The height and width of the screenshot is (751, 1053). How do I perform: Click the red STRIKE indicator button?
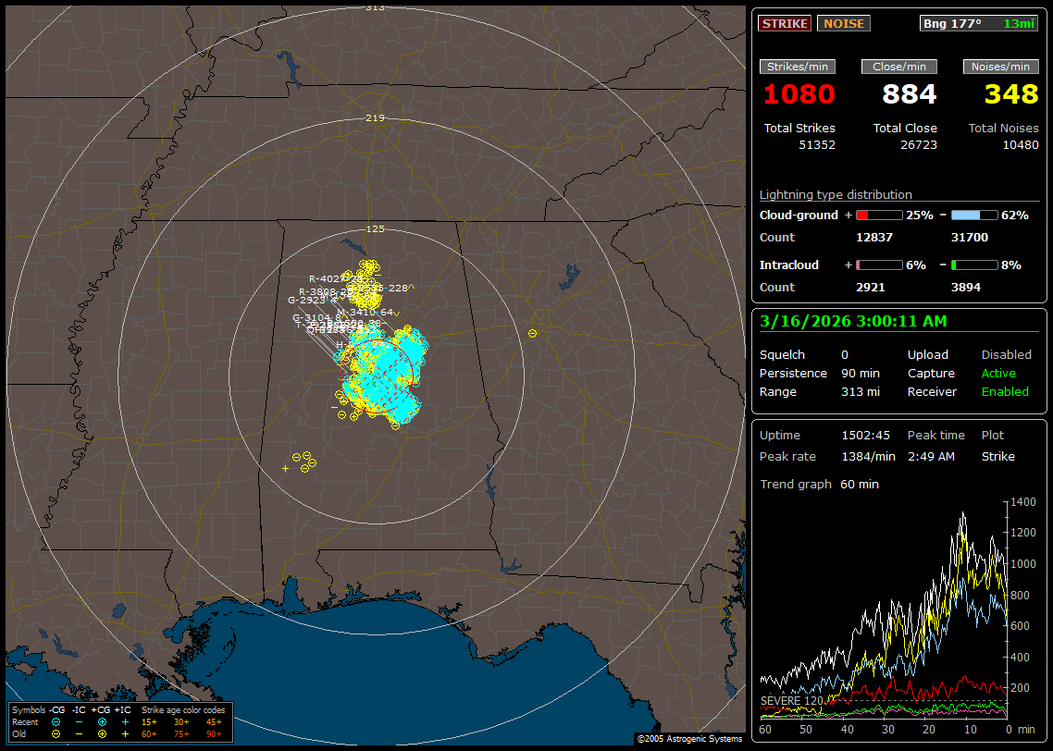(x=785, y=24)
